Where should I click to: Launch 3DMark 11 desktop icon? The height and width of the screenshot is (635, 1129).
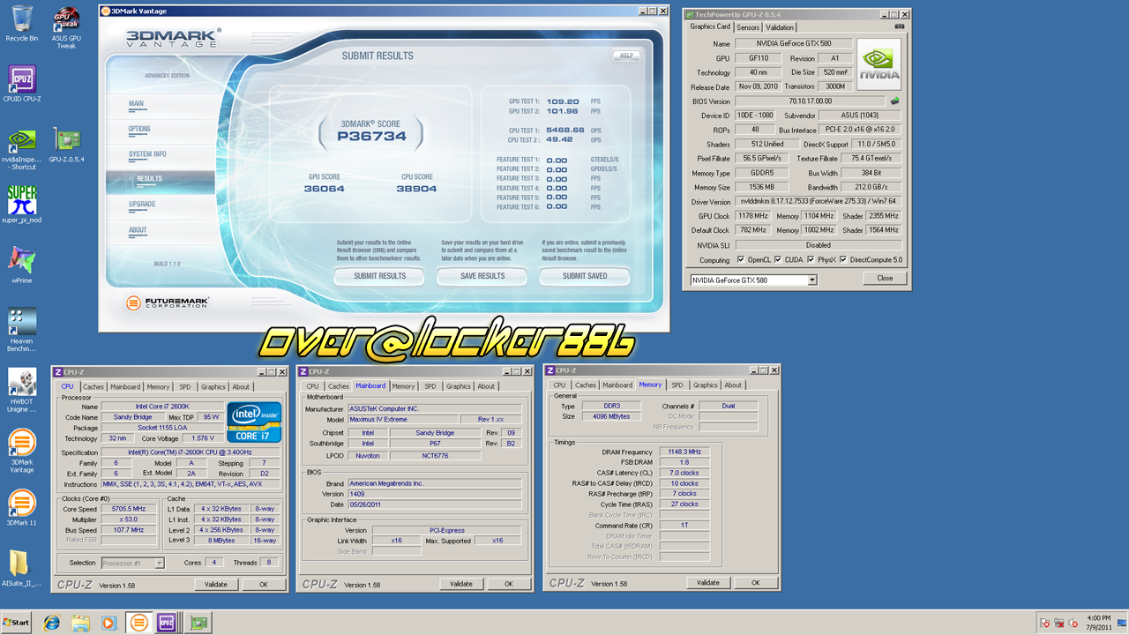pyautogui.click(x=22, y=507)
